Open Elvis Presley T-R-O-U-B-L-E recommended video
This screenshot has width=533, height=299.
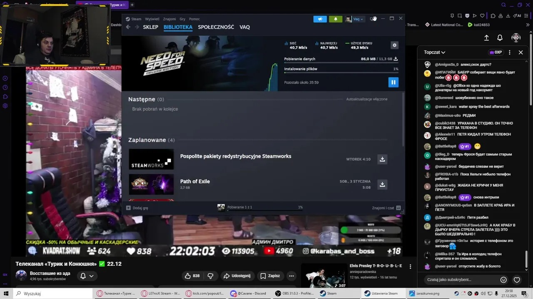click(324, 276)
